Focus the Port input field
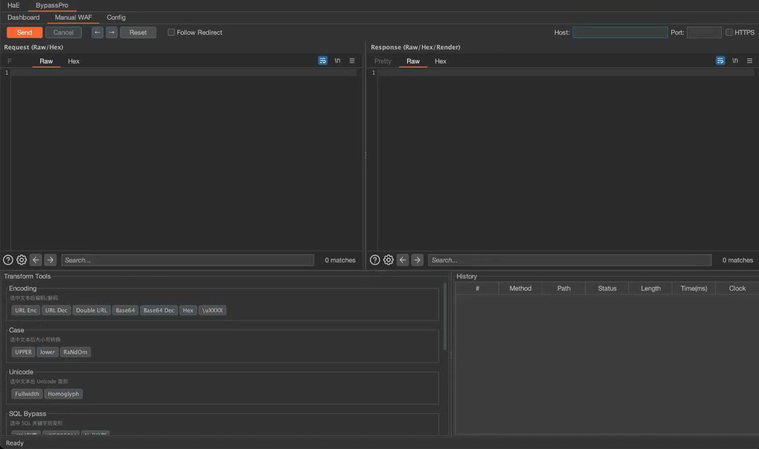The height and width of the screenshot is (449, 759). pyautogui.click(x=704, y=32)
